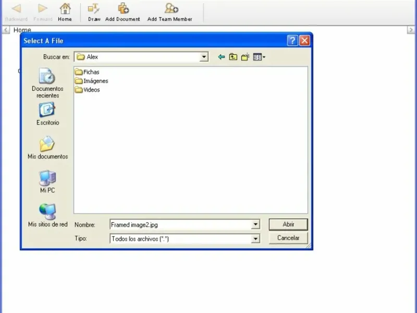Go up one folder level
Screen dimensions: 417x313
233,57
